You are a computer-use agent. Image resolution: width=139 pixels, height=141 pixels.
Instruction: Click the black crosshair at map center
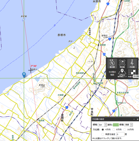(x=31, y=70)
